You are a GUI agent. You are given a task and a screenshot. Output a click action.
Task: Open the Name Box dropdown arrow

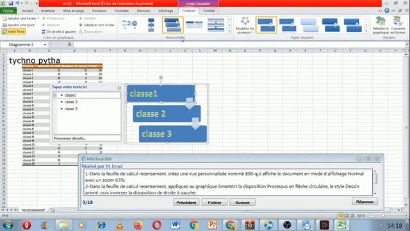(x=45, y=45)
